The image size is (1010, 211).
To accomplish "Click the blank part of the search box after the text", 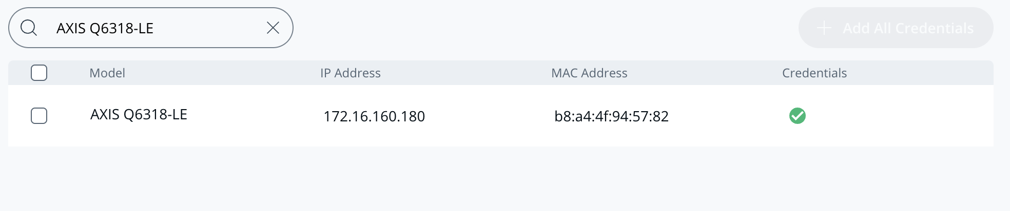I will click(210, 28).
